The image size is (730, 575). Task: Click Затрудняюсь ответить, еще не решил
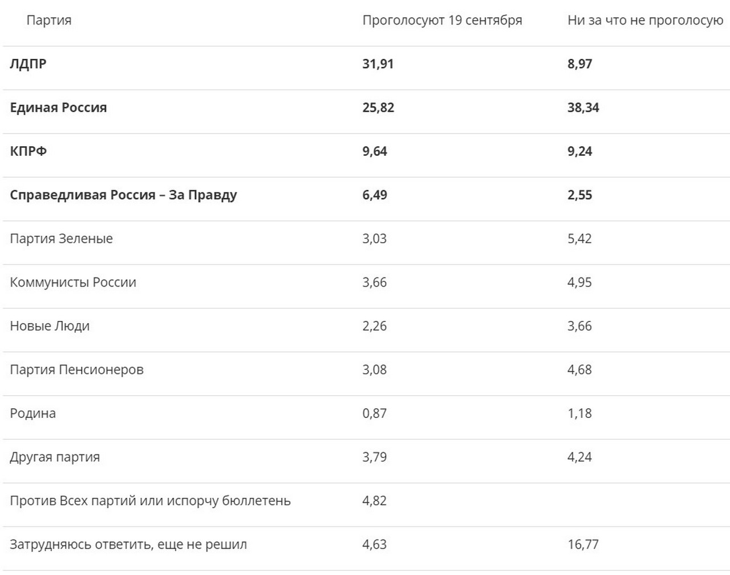128,545
